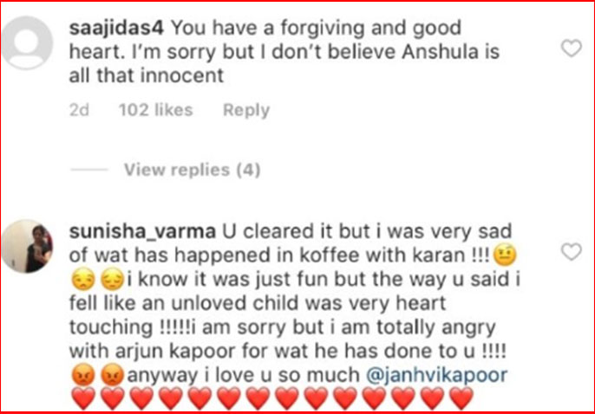This screenshot has width=595, height=414.
Task: Open saajidas4's default avatar icon
Action: [x=27, y=42]
